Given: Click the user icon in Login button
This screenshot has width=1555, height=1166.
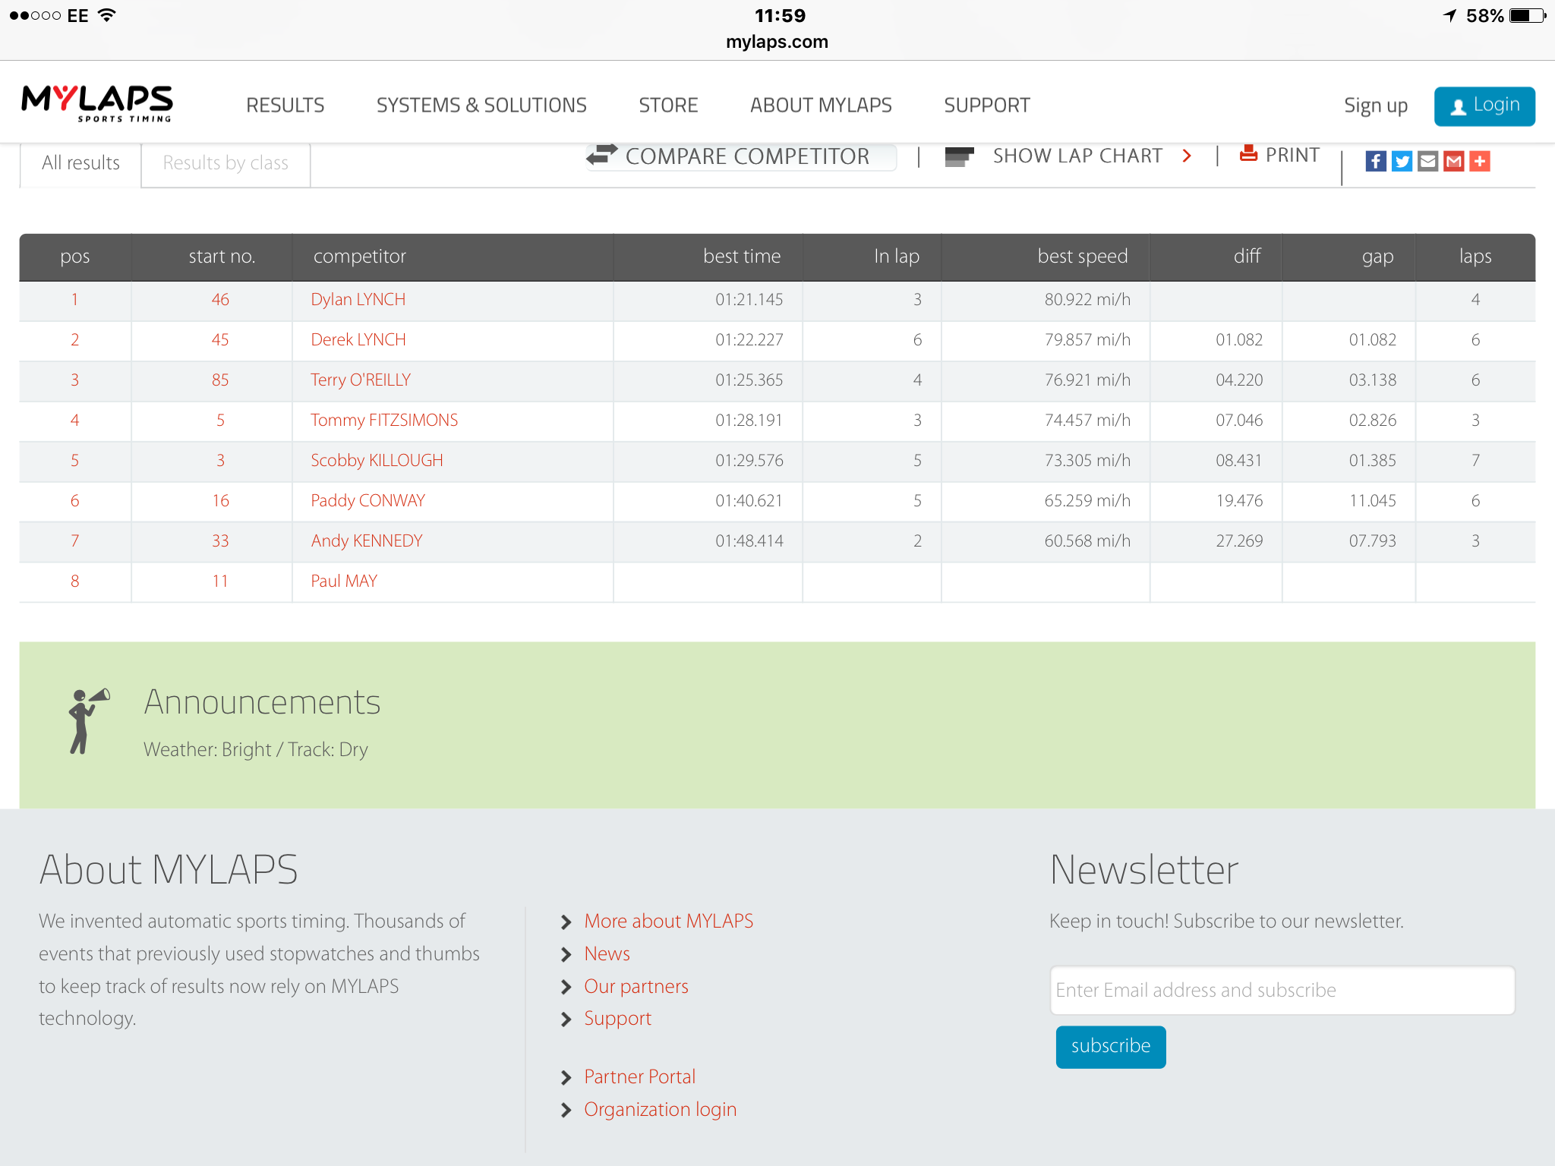Looking at the screenshot, I should point(1458,107).
